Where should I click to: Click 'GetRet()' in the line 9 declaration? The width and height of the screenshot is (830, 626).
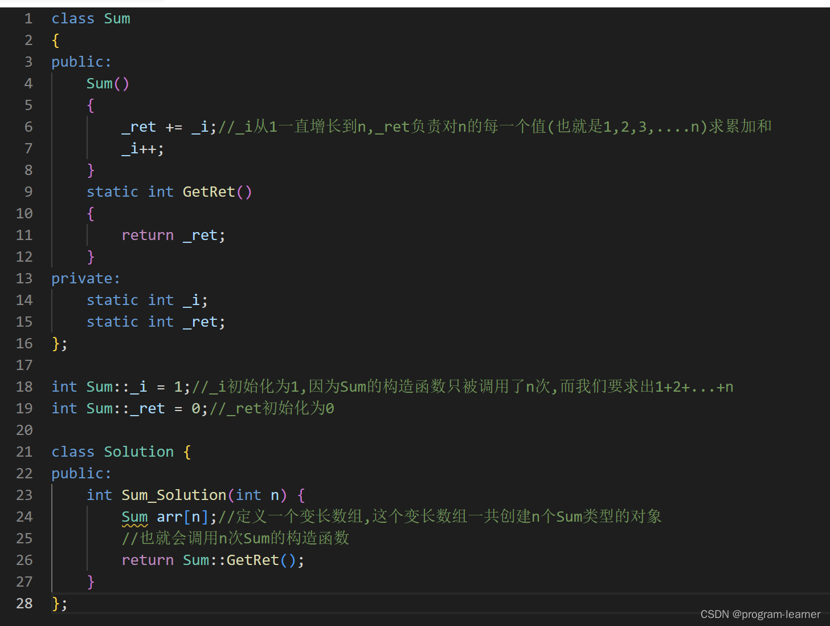click(x=217, y=192)
